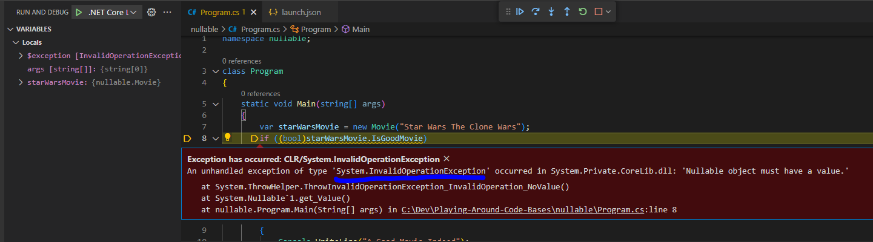Close the exception widget
873x242 pixels.
446,159
